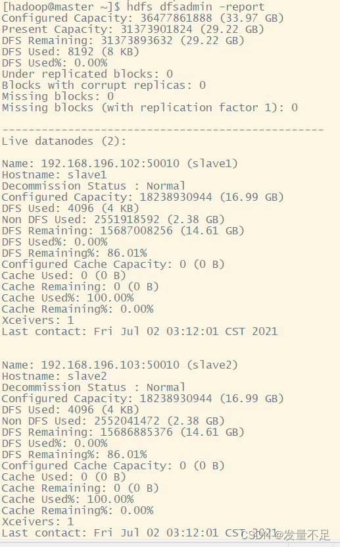340x547 pixels.
Task: Click the Blocks with corrupt replicas line
Action: (x=103, y=85)
